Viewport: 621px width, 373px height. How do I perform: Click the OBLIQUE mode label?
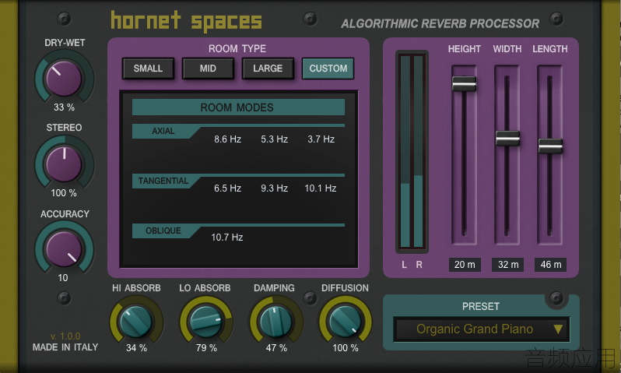[163, 230]
